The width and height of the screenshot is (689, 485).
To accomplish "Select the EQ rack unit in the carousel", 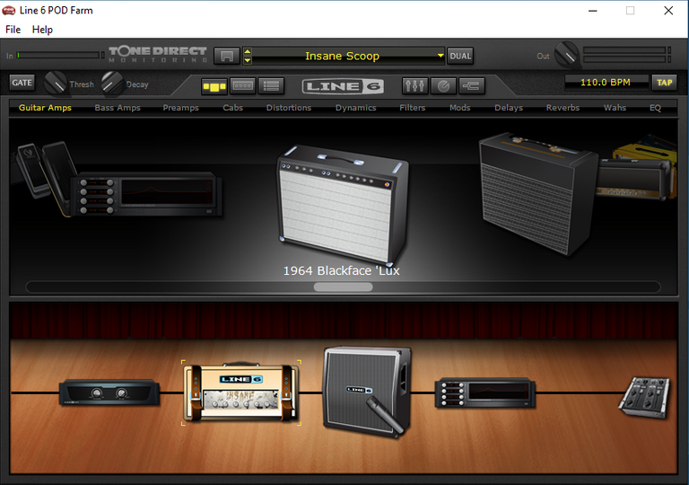I will click(146, 193).
